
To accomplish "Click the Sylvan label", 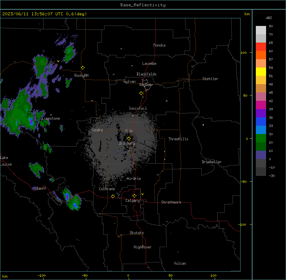I will point(129,81).
